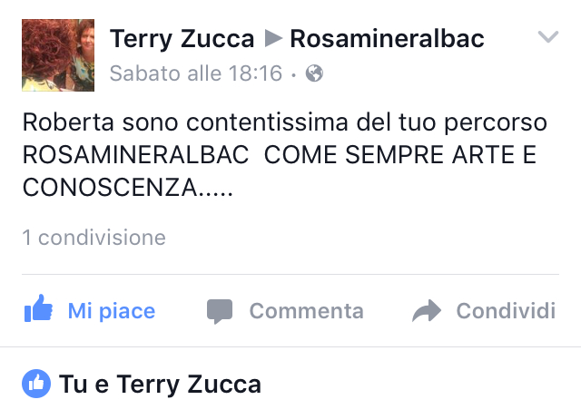Open the Terry Zucca profile name link
The width and height of the screenshot is (581, 419).
coord(182,39)
